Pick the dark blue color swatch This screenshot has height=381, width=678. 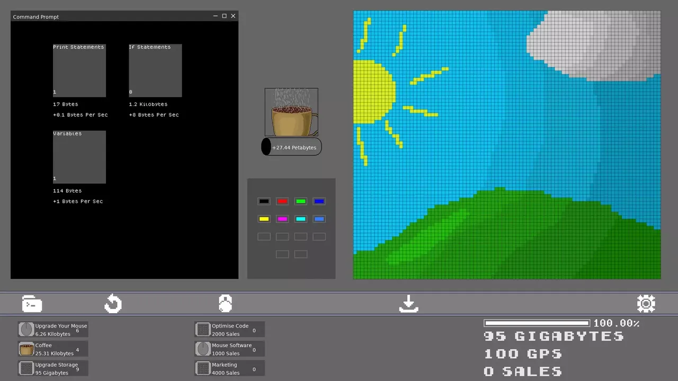point(319,201)
